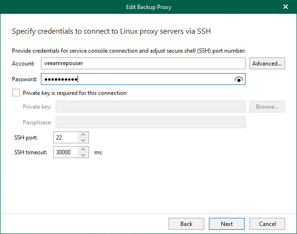Return to previous step with Back

[186, 224]
